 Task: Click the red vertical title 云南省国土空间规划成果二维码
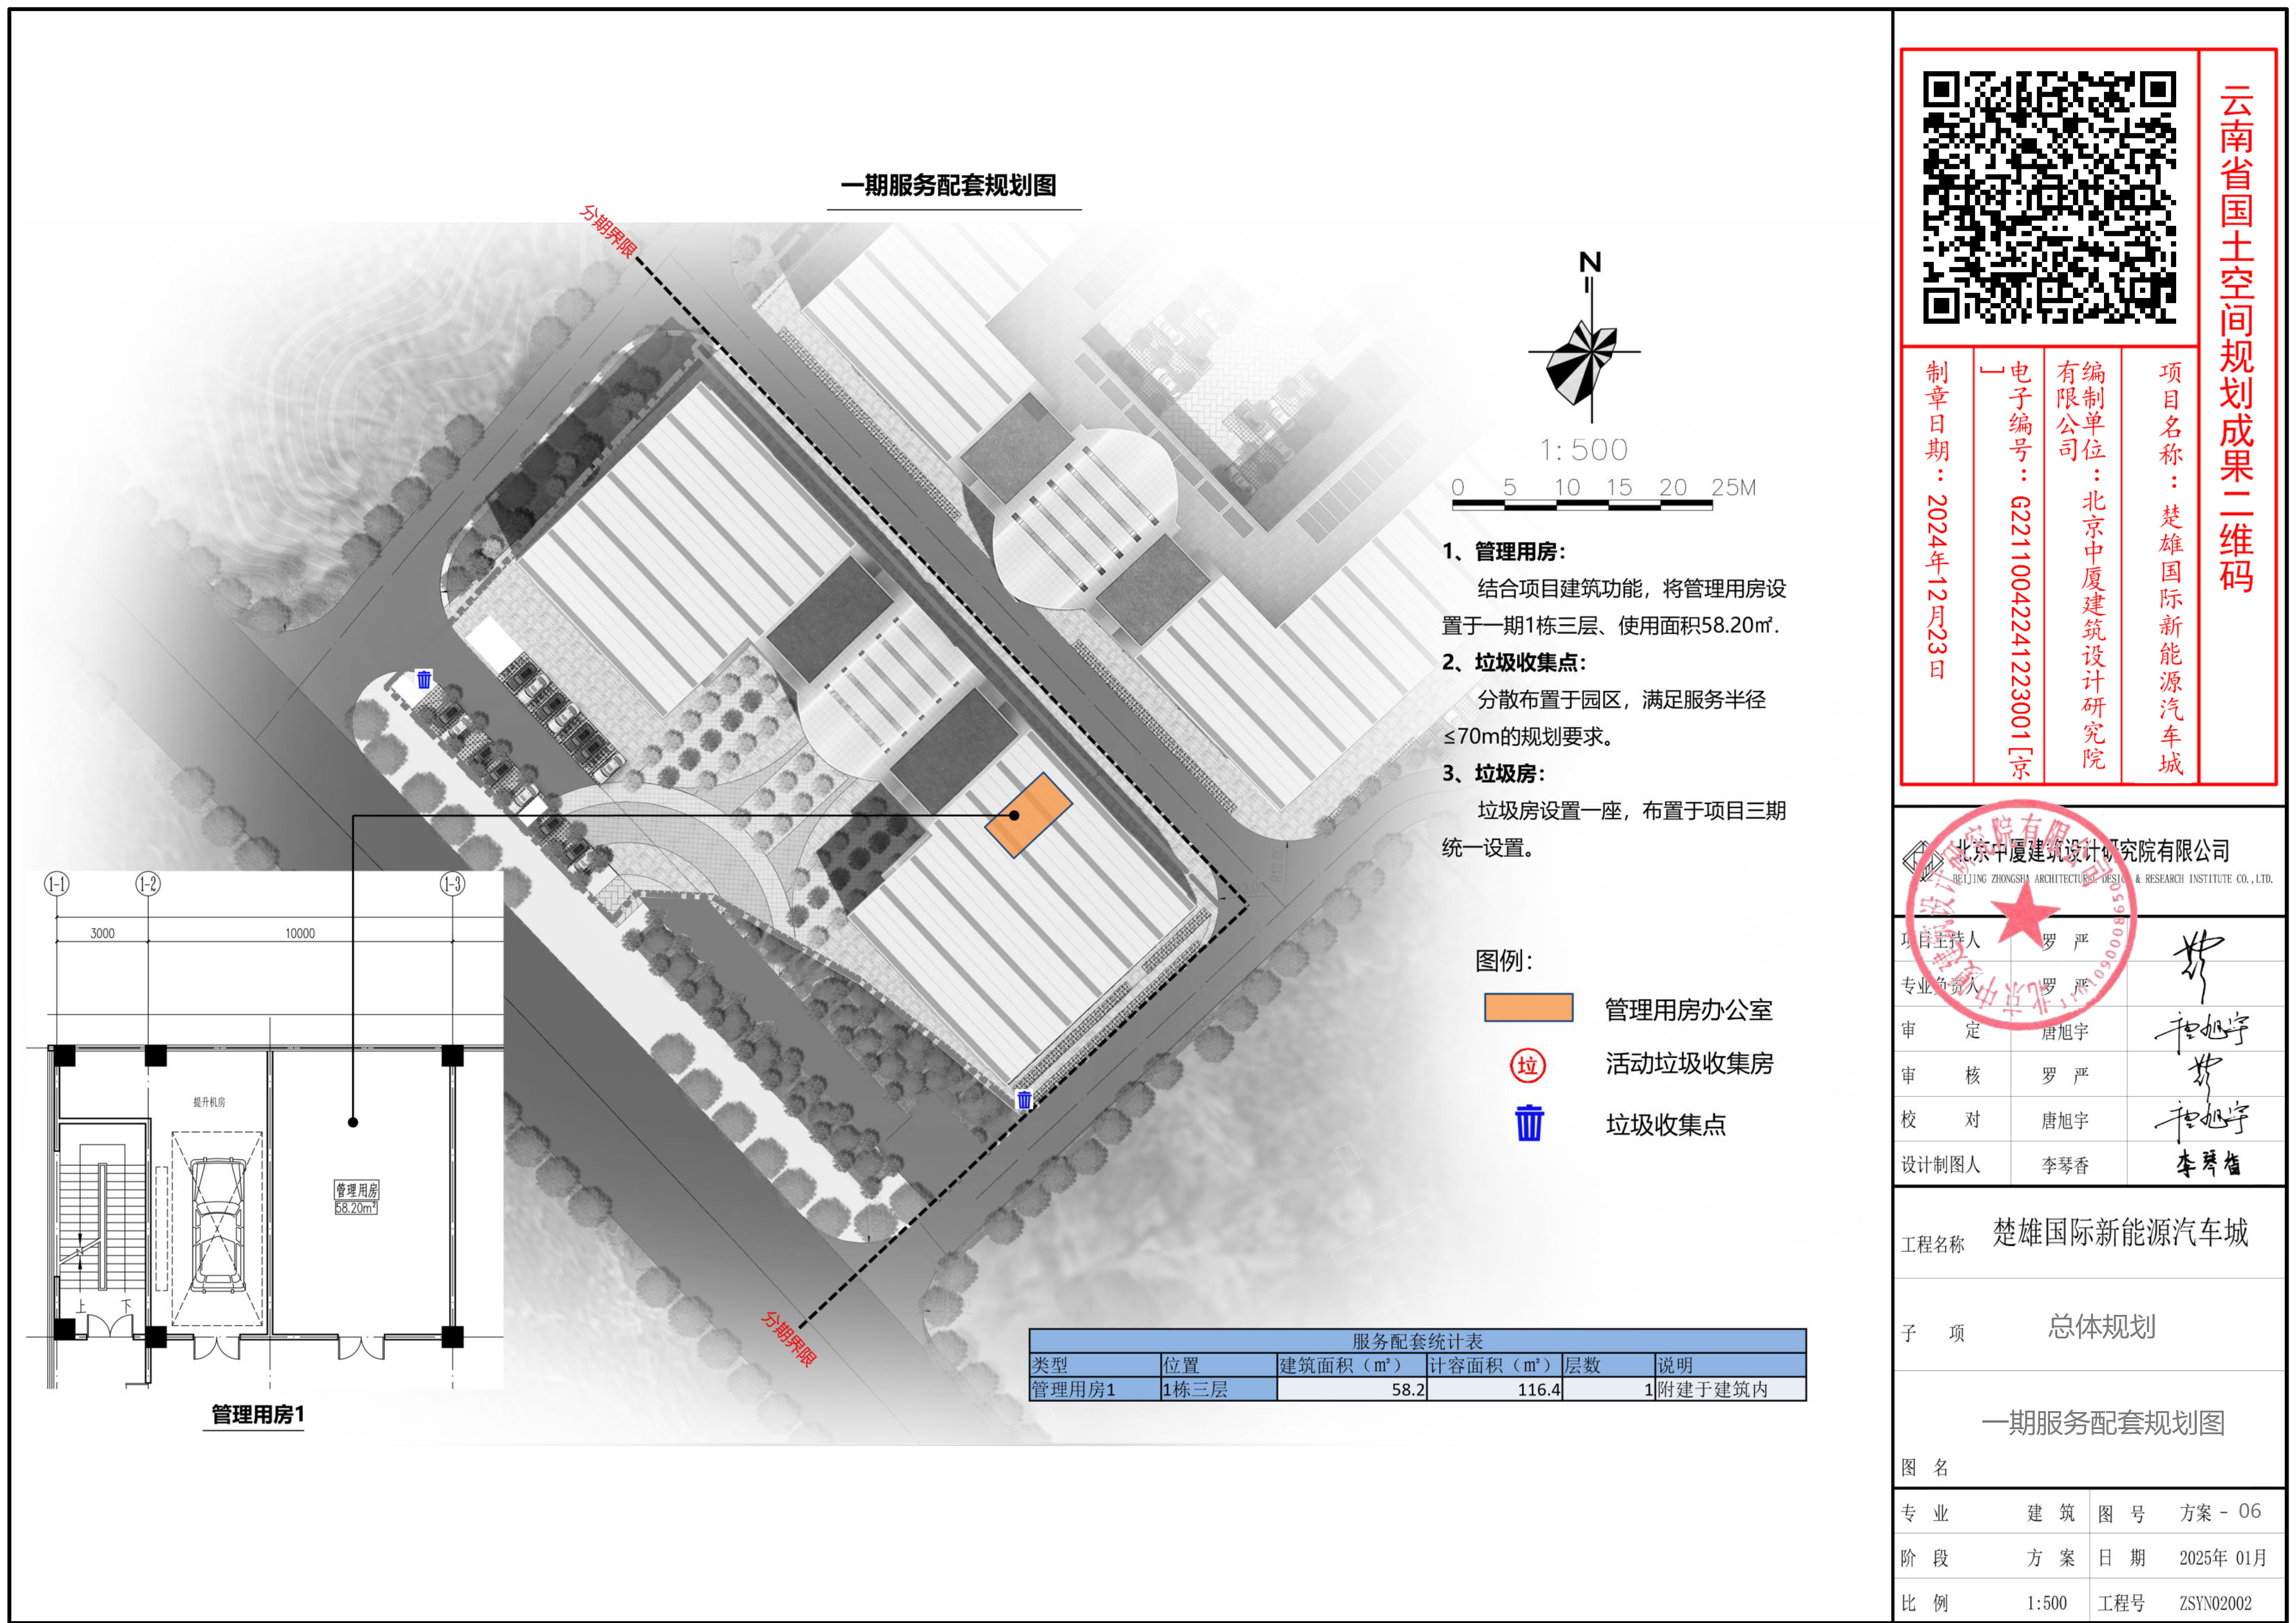click(2237, 338)
